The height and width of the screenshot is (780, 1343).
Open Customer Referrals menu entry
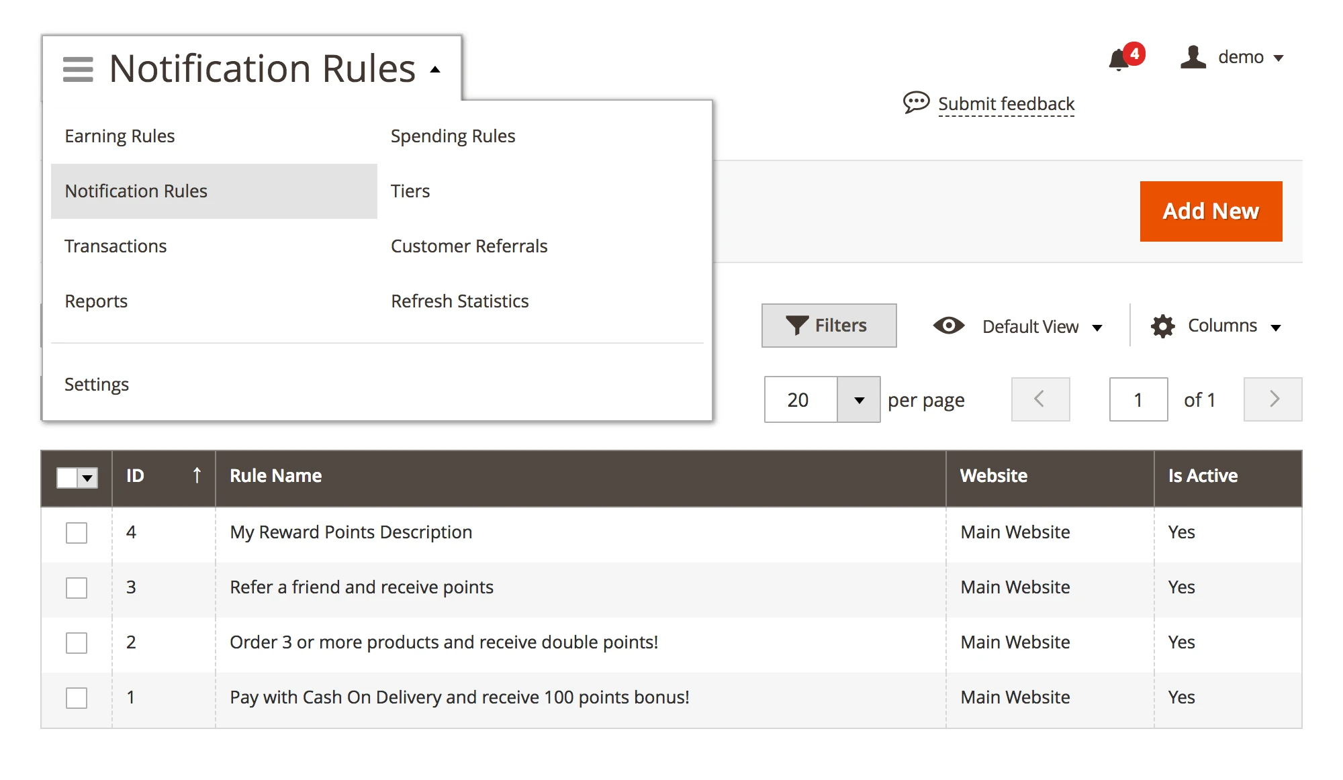pyautogui.click(x=469, y=246)
